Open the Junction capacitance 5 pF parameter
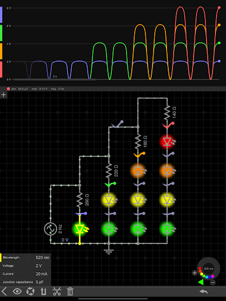Viewport: 226px width, 301px height. (25, 282)
